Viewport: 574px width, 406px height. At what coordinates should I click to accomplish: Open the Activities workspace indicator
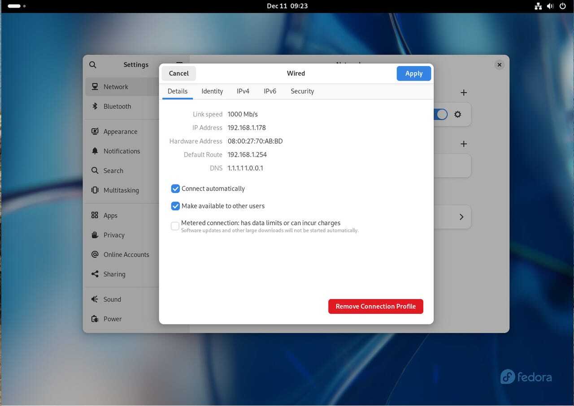[17, 6]
